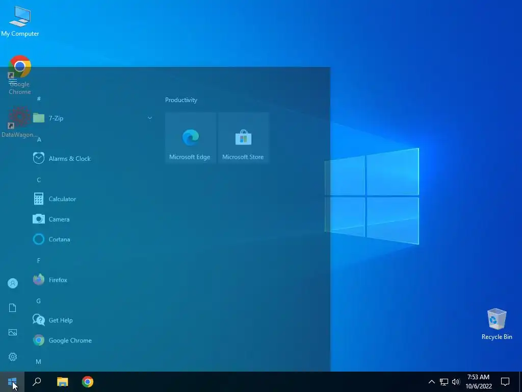This screenshot has width=522, height=392.
Task: Click the M letter header
Action: coord(38,362)
